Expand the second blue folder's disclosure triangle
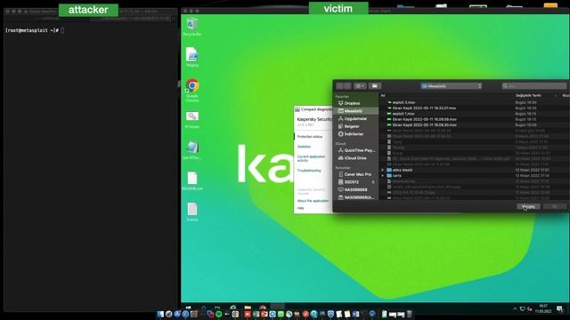The width and height of the screenshot is (570, 320). click(x=382, y=176)
